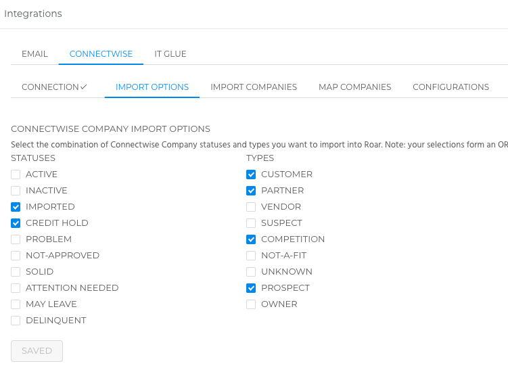Click the CONNECTWISE COMPANY IMPORT OPTIONS heading
Screen dimensions: 508x372
coord(110,129)
